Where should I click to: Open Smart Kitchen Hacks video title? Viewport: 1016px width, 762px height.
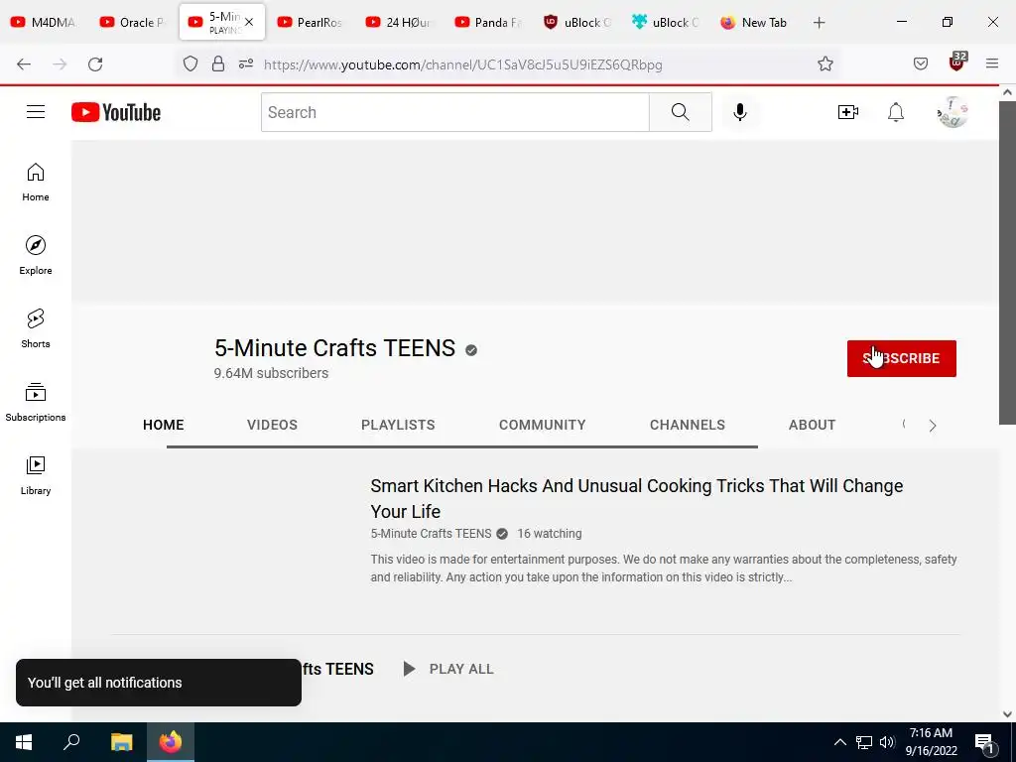[636, 498]
